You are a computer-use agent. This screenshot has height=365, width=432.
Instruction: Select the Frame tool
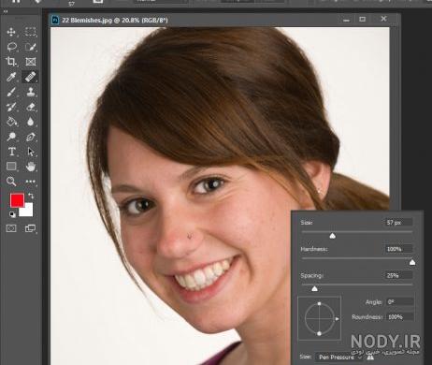click(30, 62)
